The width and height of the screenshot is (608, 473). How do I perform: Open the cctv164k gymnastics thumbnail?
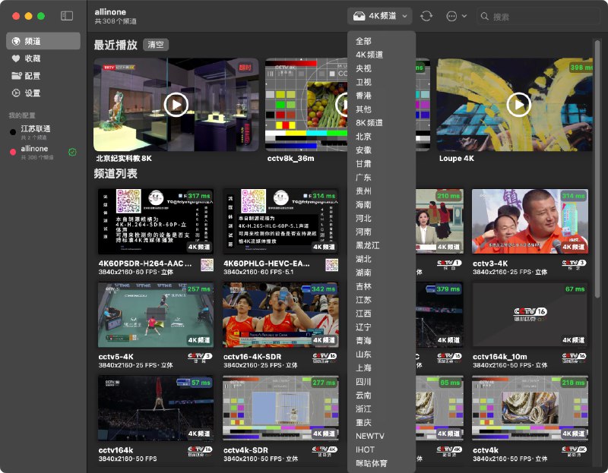click(x=156, y=408)
